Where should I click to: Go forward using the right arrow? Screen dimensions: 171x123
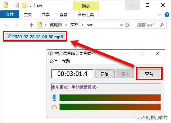(x=17, y=25)
